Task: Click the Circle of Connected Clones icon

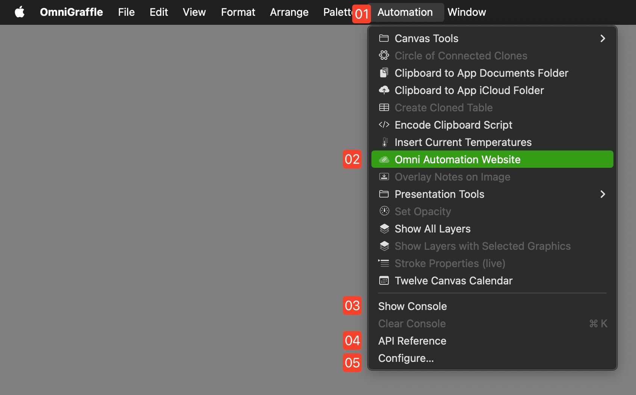Action: coord(384,56)
